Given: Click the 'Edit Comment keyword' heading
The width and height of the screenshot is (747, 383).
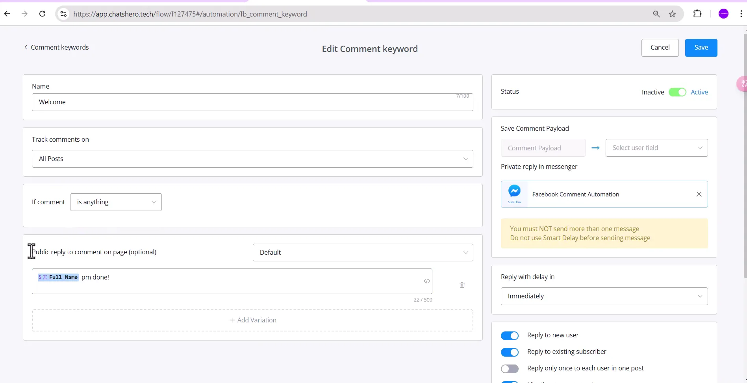Looking at the screenshot, I should point(370,49).
